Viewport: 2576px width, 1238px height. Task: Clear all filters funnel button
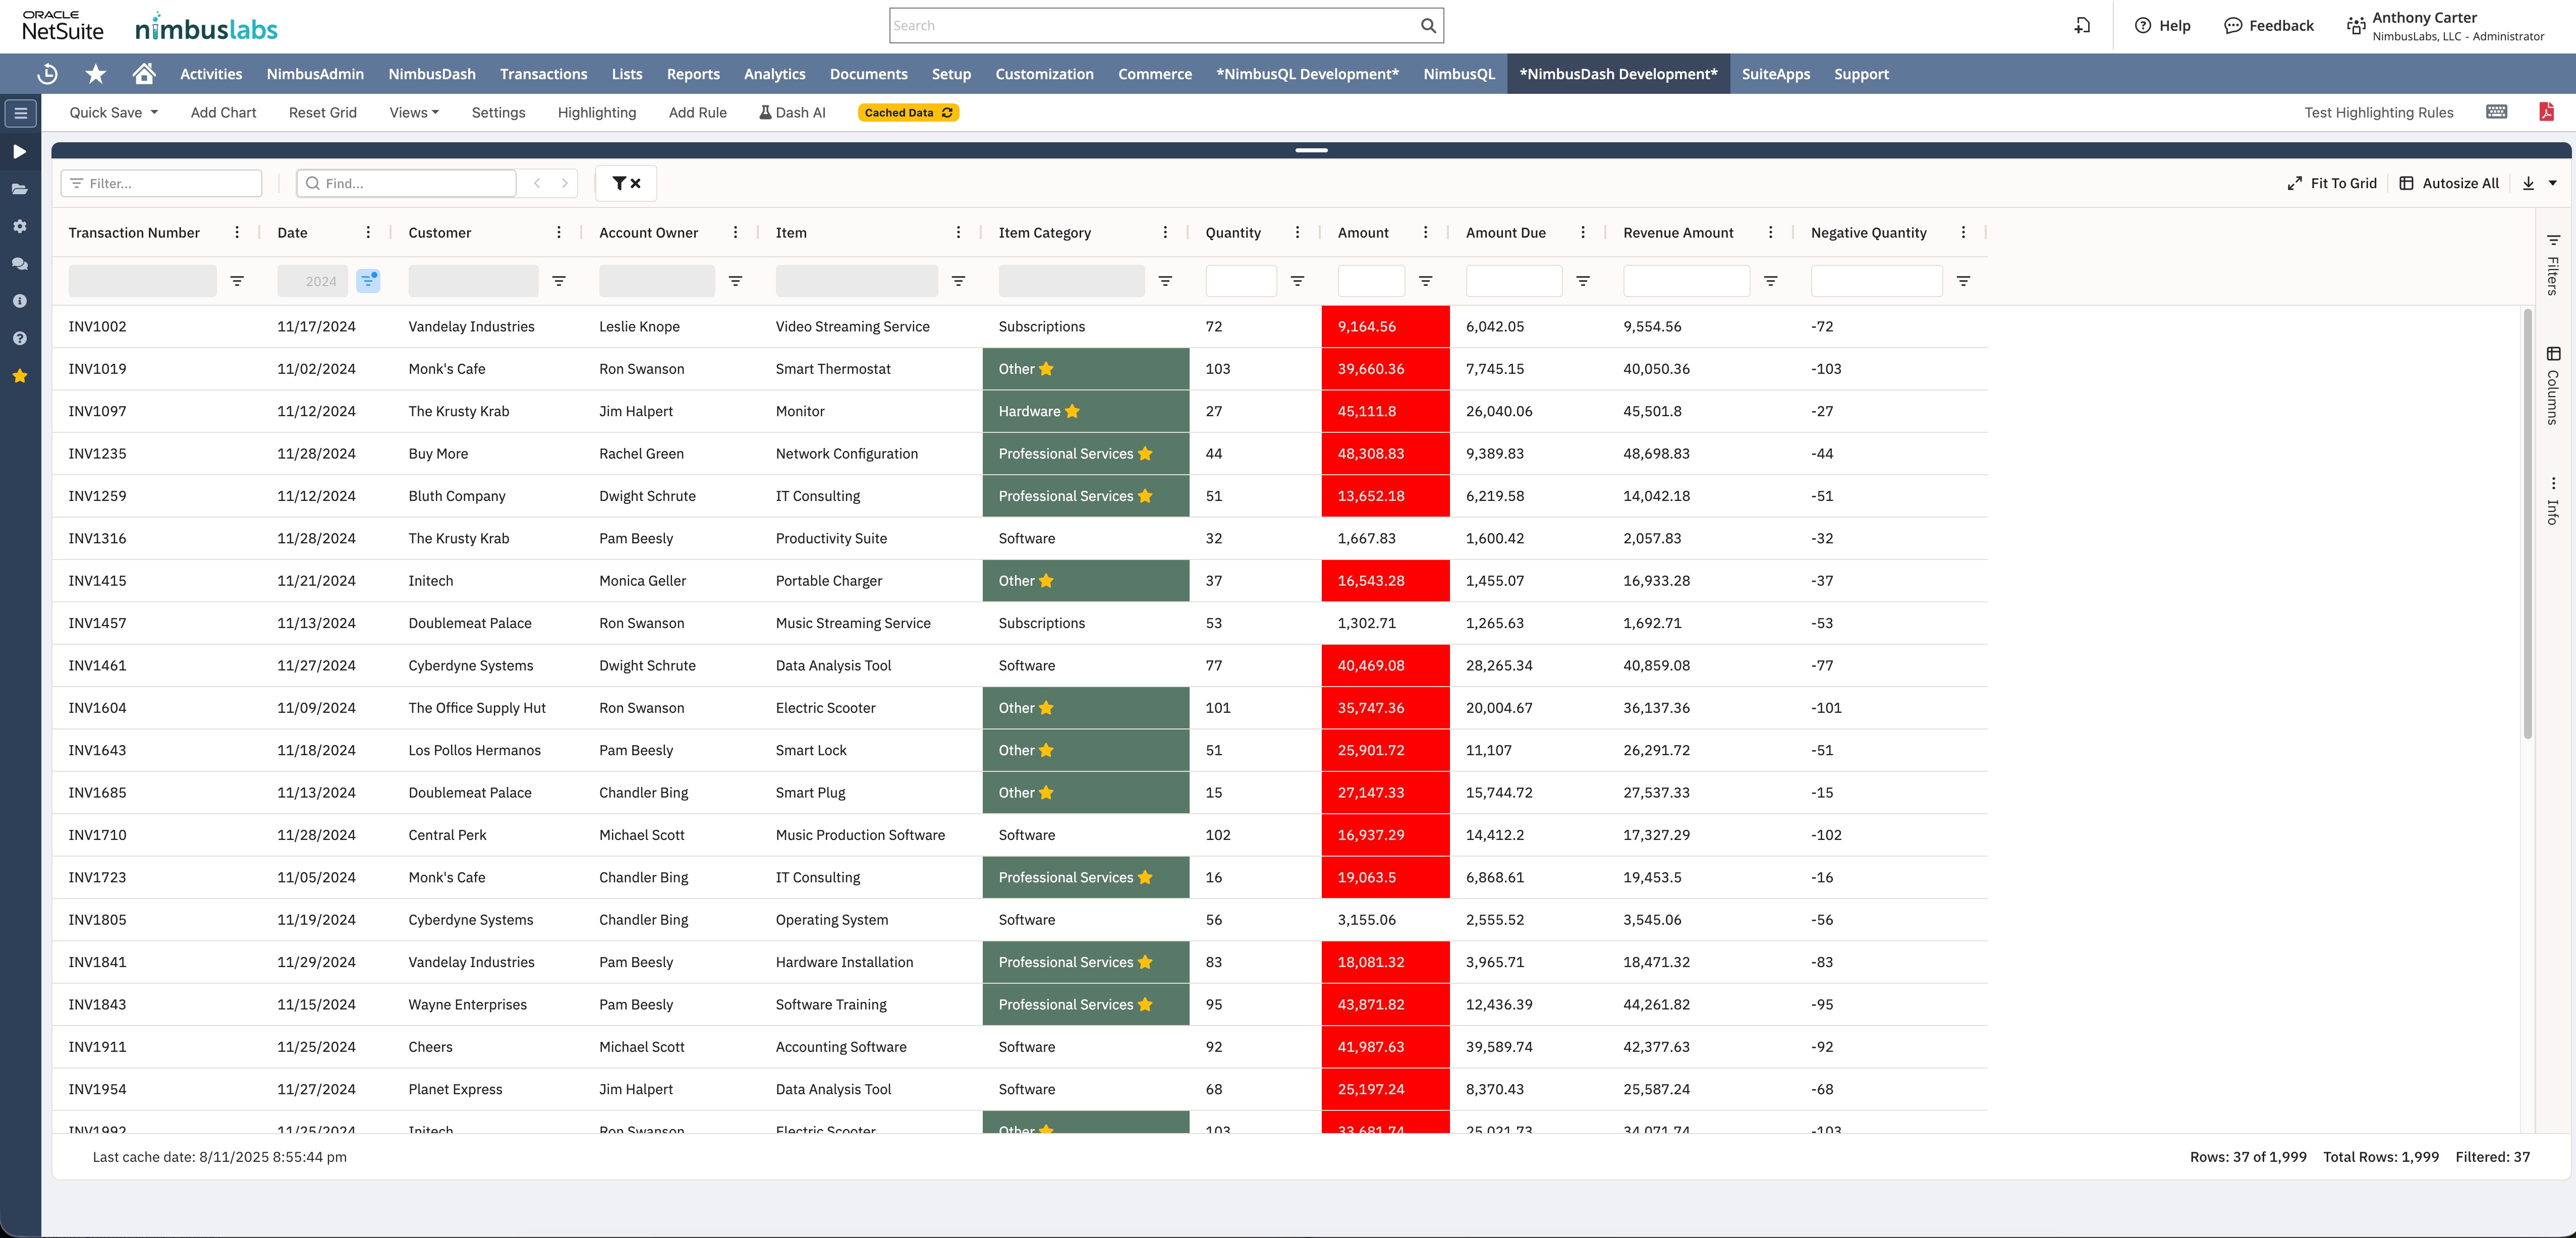(x=626, y=183)
